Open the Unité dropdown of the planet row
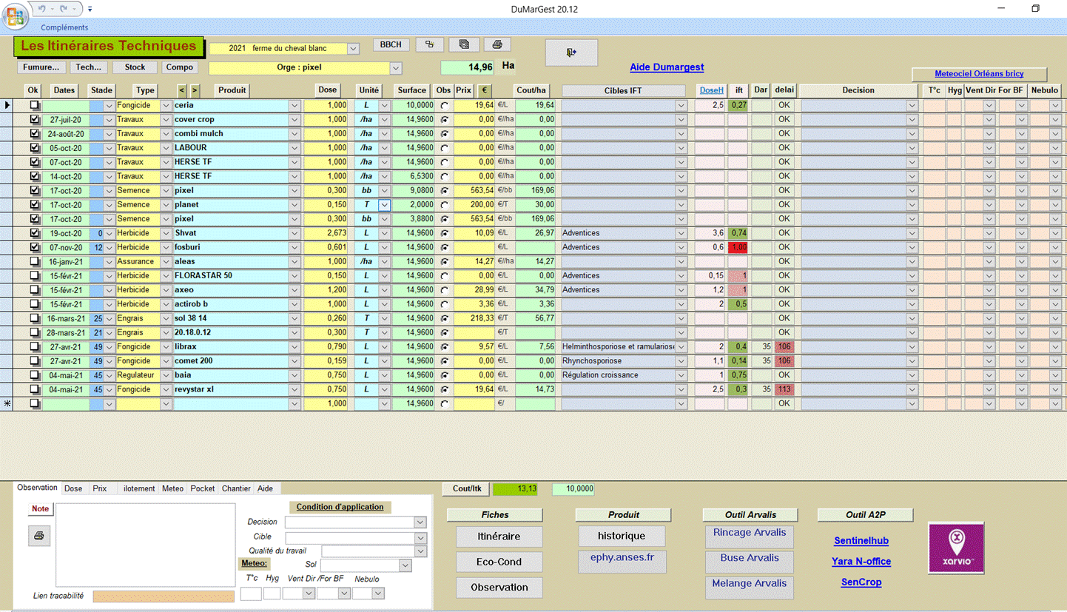Viewport: 1067px width, 612px height. pyautogui.click(x=384, y=205)
